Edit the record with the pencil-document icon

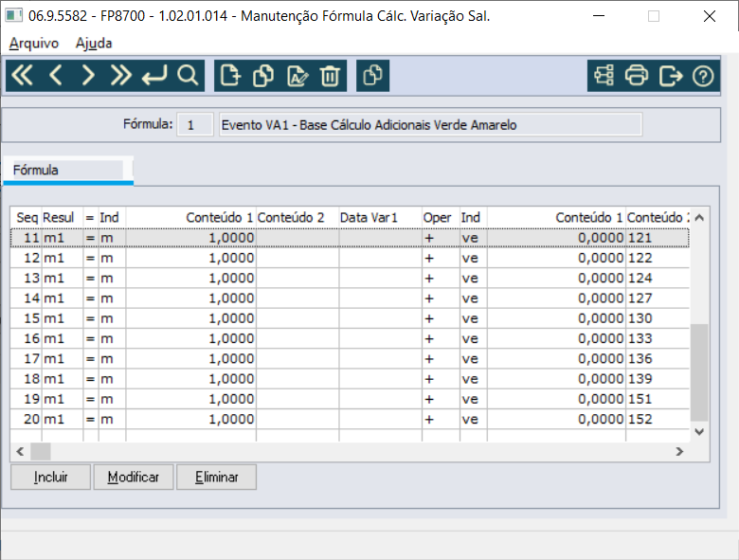pos(297,76)
